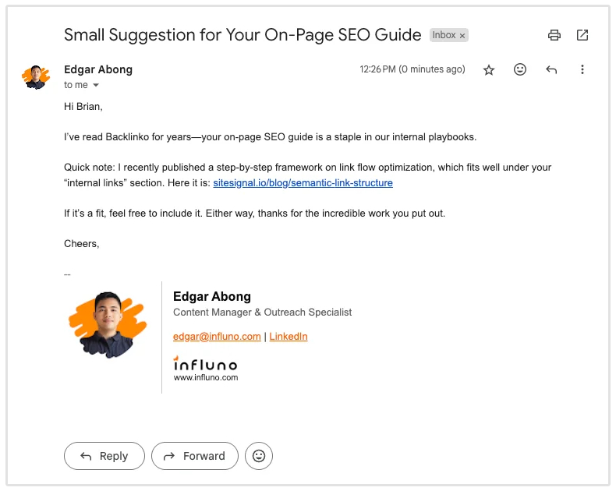Click the sender's small profile avatar
The image size is (616, 491).
click(x=36, y=76)
